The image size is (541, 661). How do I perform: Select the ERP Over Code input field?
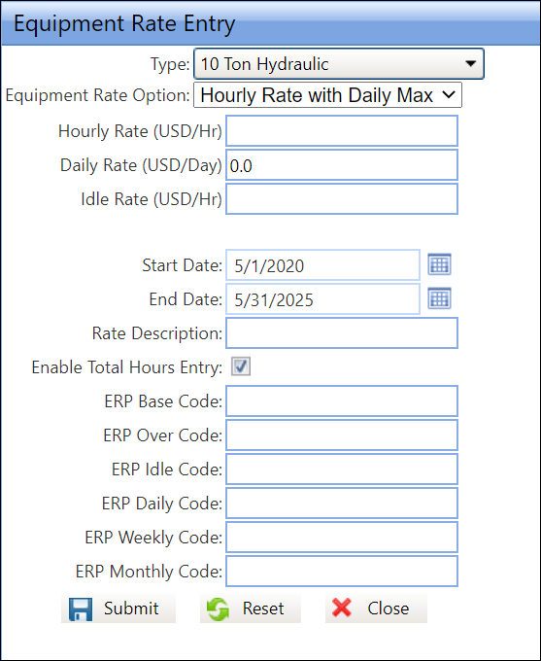(342, 435)
